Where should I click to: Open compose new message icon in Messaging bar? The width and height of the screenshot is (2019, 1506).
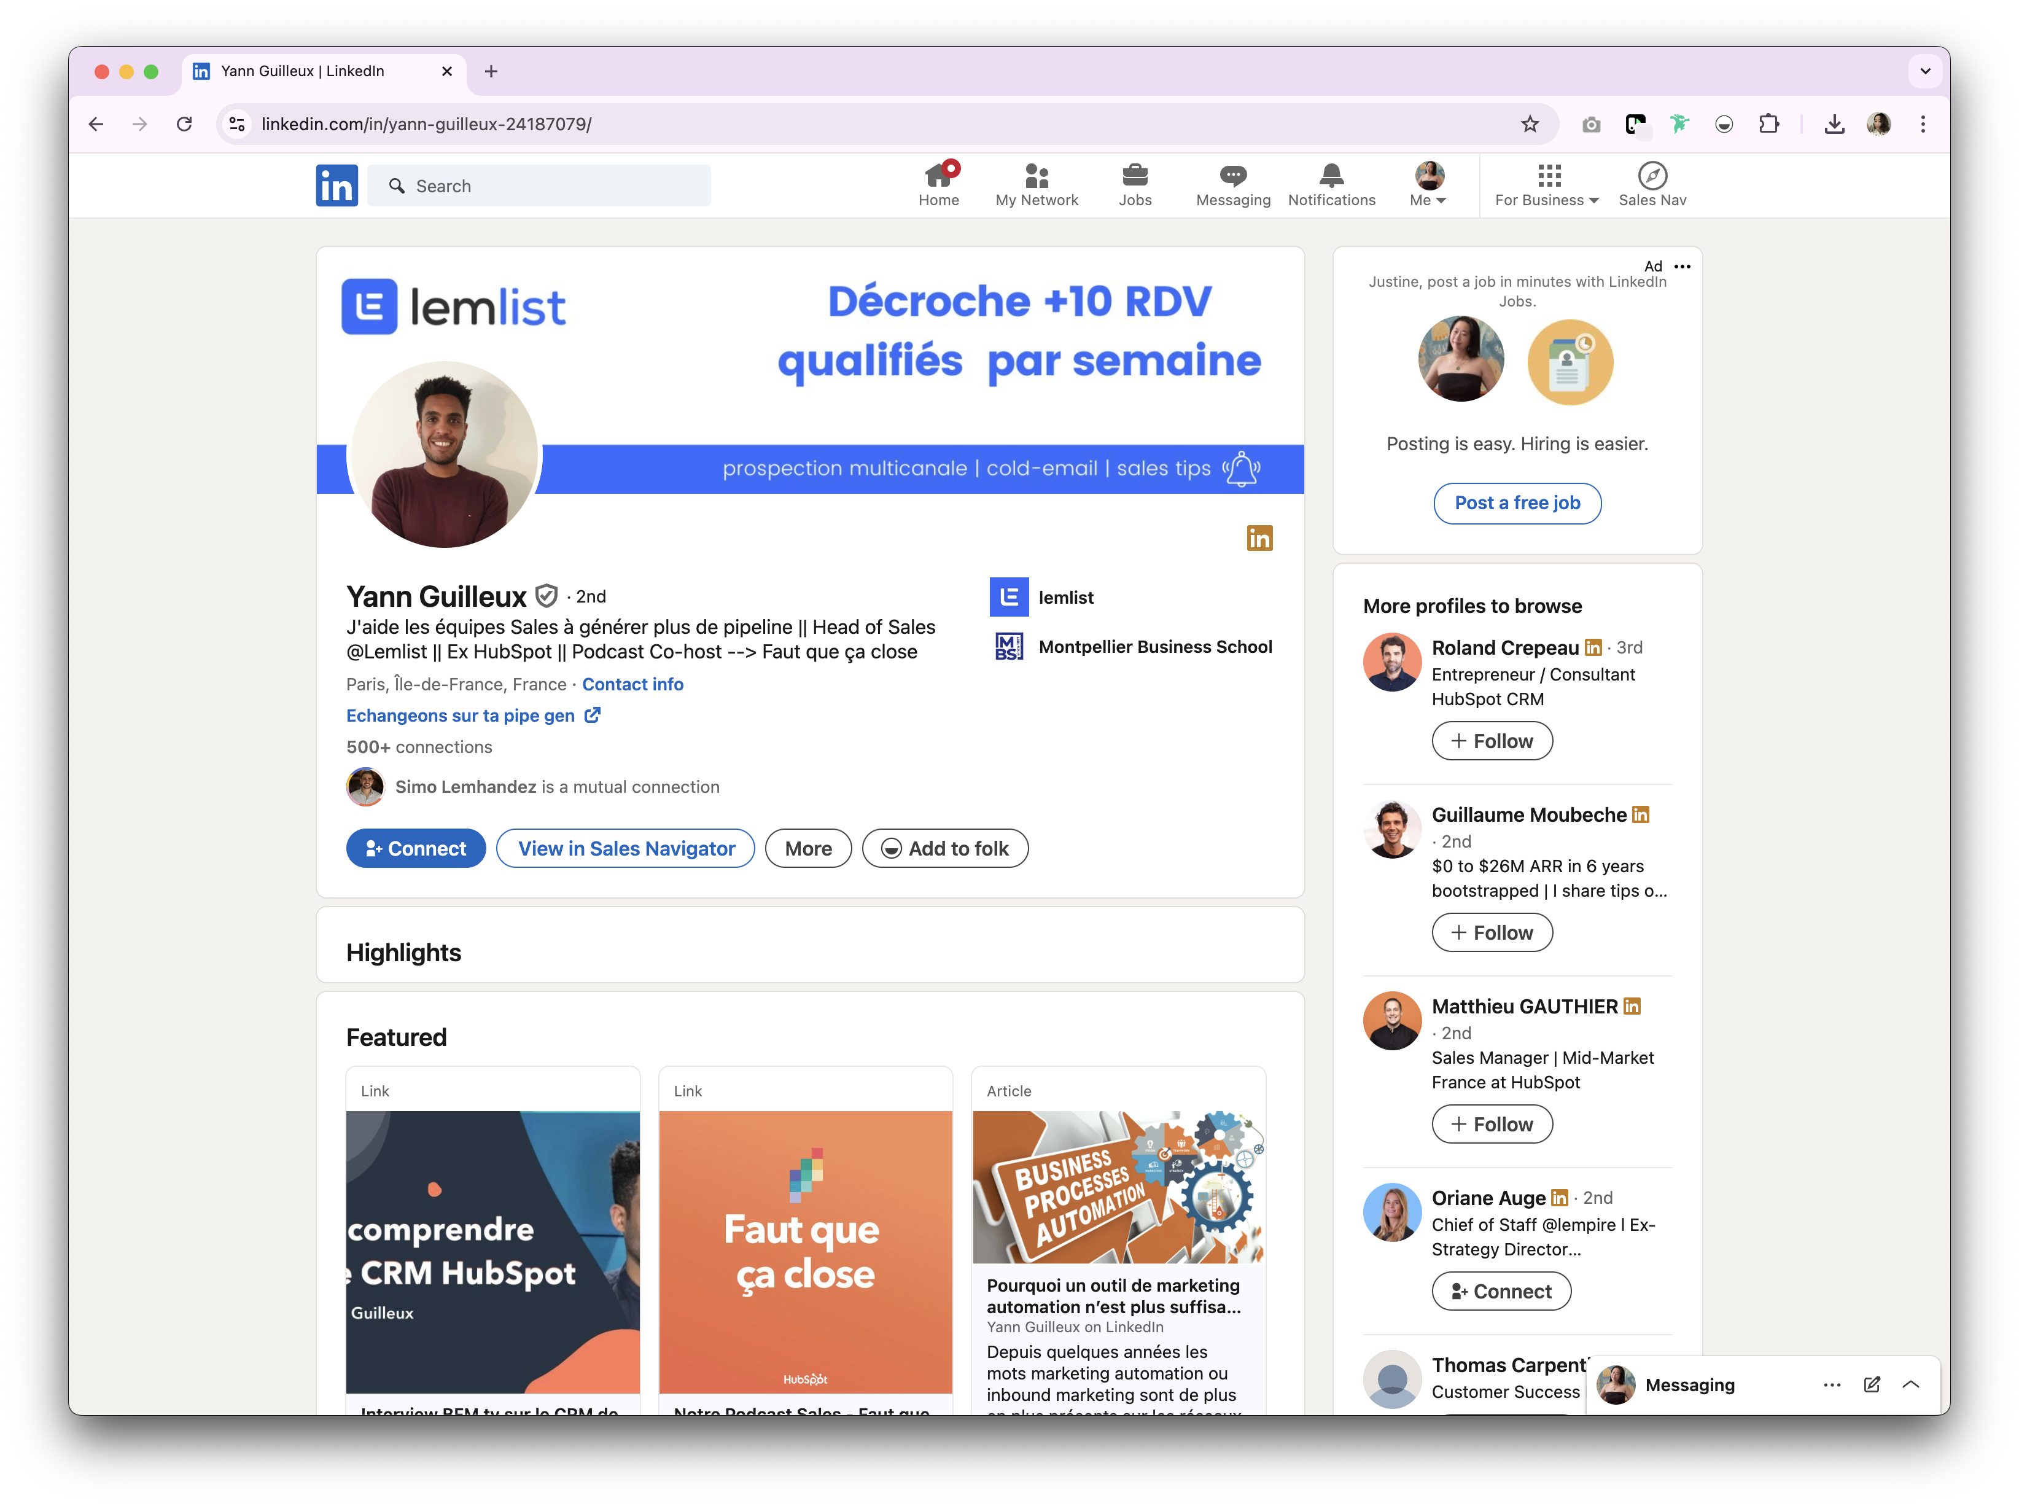(x=1872, y=1385)
